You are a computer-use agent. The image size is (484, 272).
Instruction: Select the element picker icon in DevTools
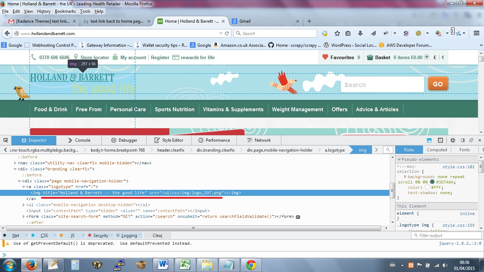tap(6, 140)
